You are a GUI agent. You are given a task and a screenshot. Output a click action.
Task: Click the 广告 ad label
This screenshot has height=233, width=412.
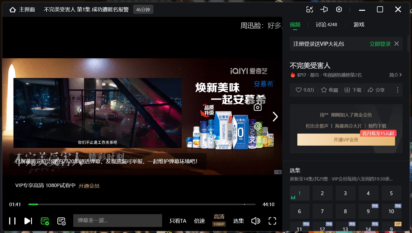(x=278, y=172)
